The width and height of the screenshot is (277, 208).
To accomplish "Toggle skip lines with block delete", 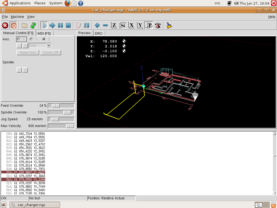I will click(x=79, y=25).
